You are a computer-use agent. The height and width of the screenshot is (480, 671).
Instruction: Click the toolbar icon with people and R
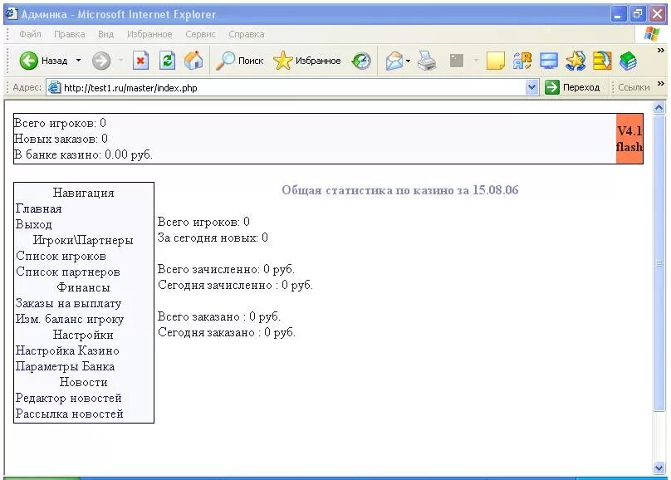pyautogui.click(x=522, y=61)
